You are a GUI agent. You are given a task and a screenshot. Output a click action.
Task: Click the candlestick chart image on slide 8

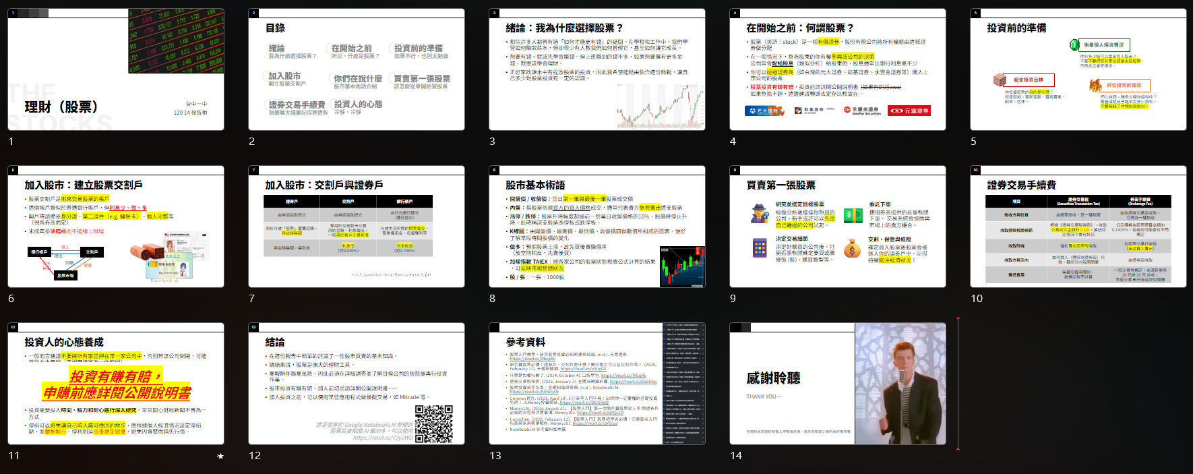[682, 266]
